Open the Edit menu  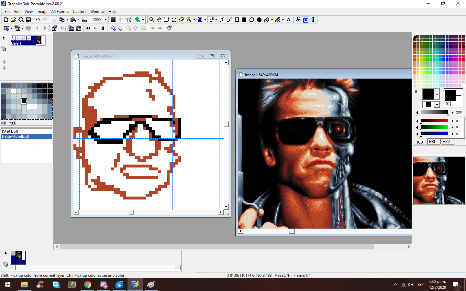pyautogui.click(x=17, y=11)
